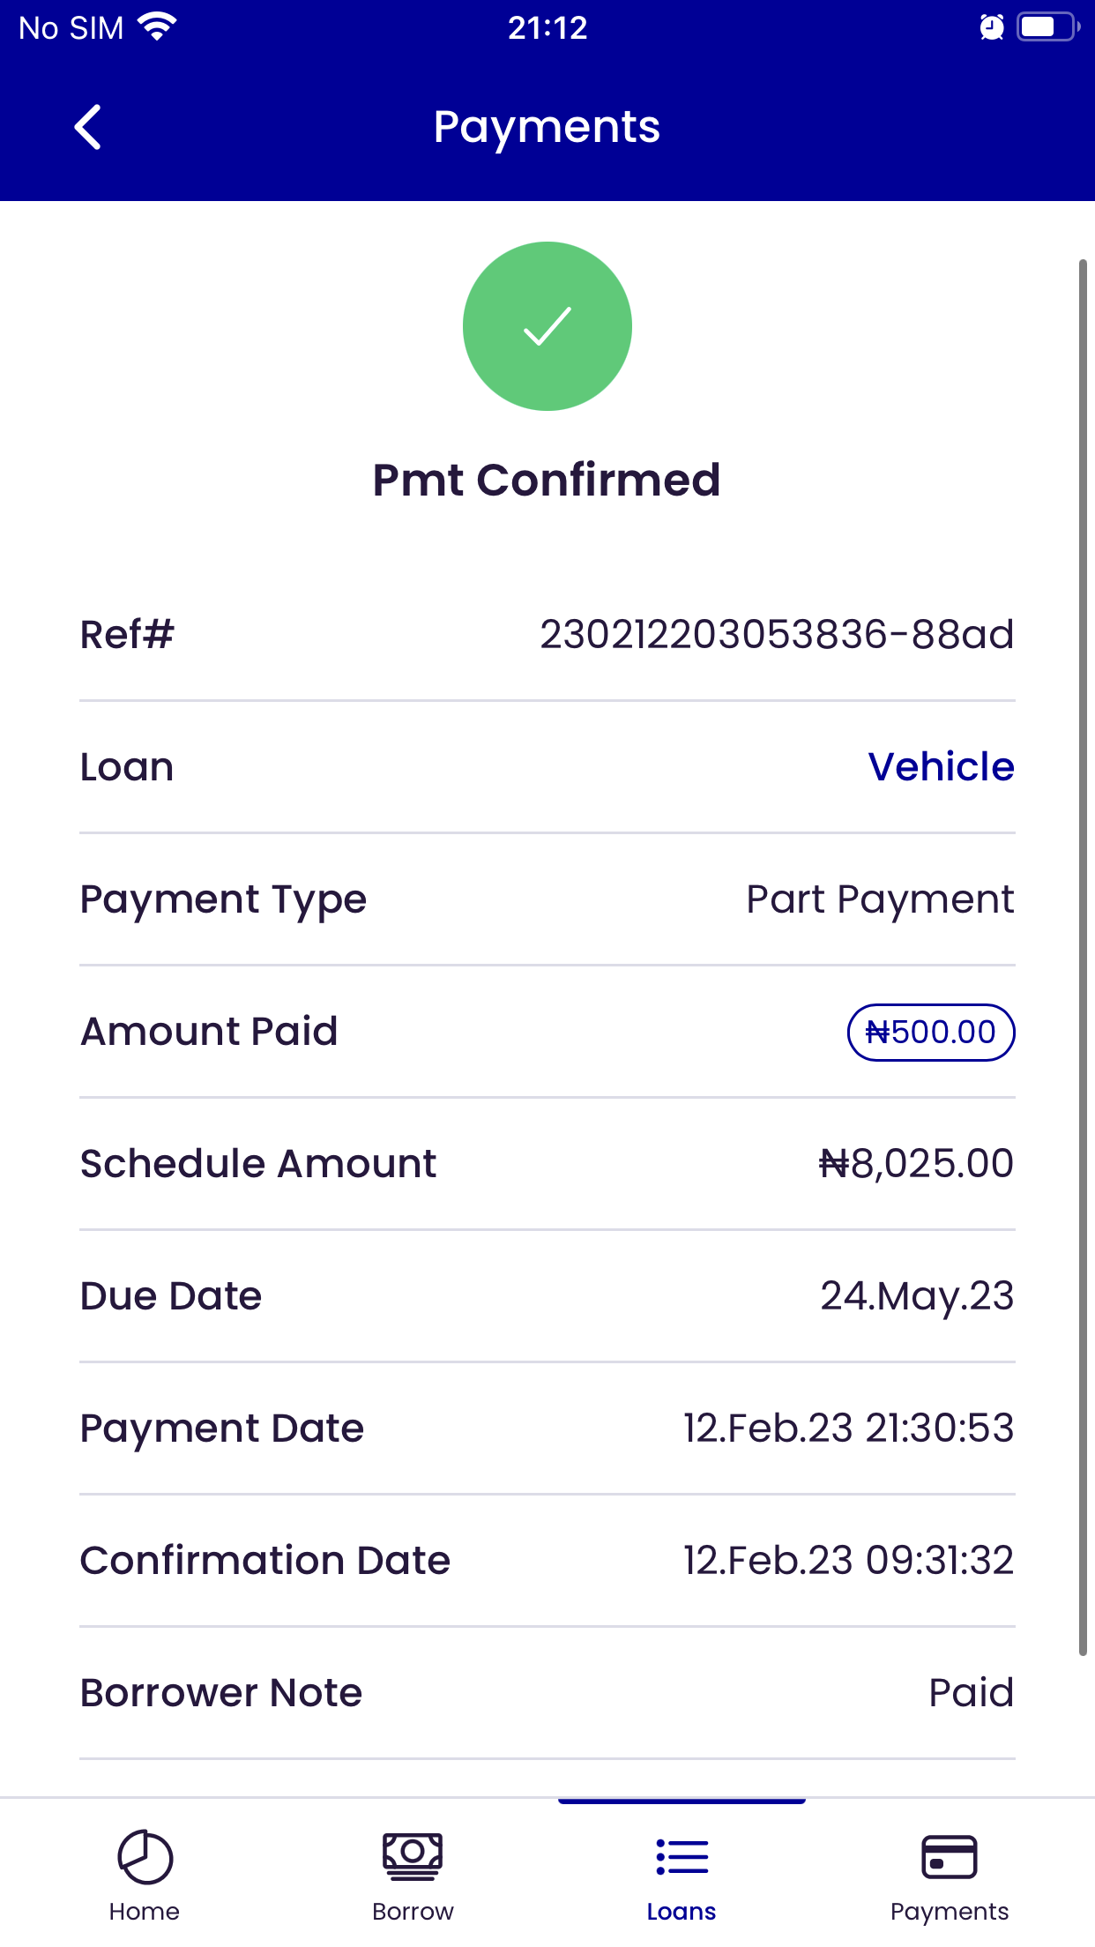
Task: Click the vertical scrollbar on right
Action: point(1083,957)
